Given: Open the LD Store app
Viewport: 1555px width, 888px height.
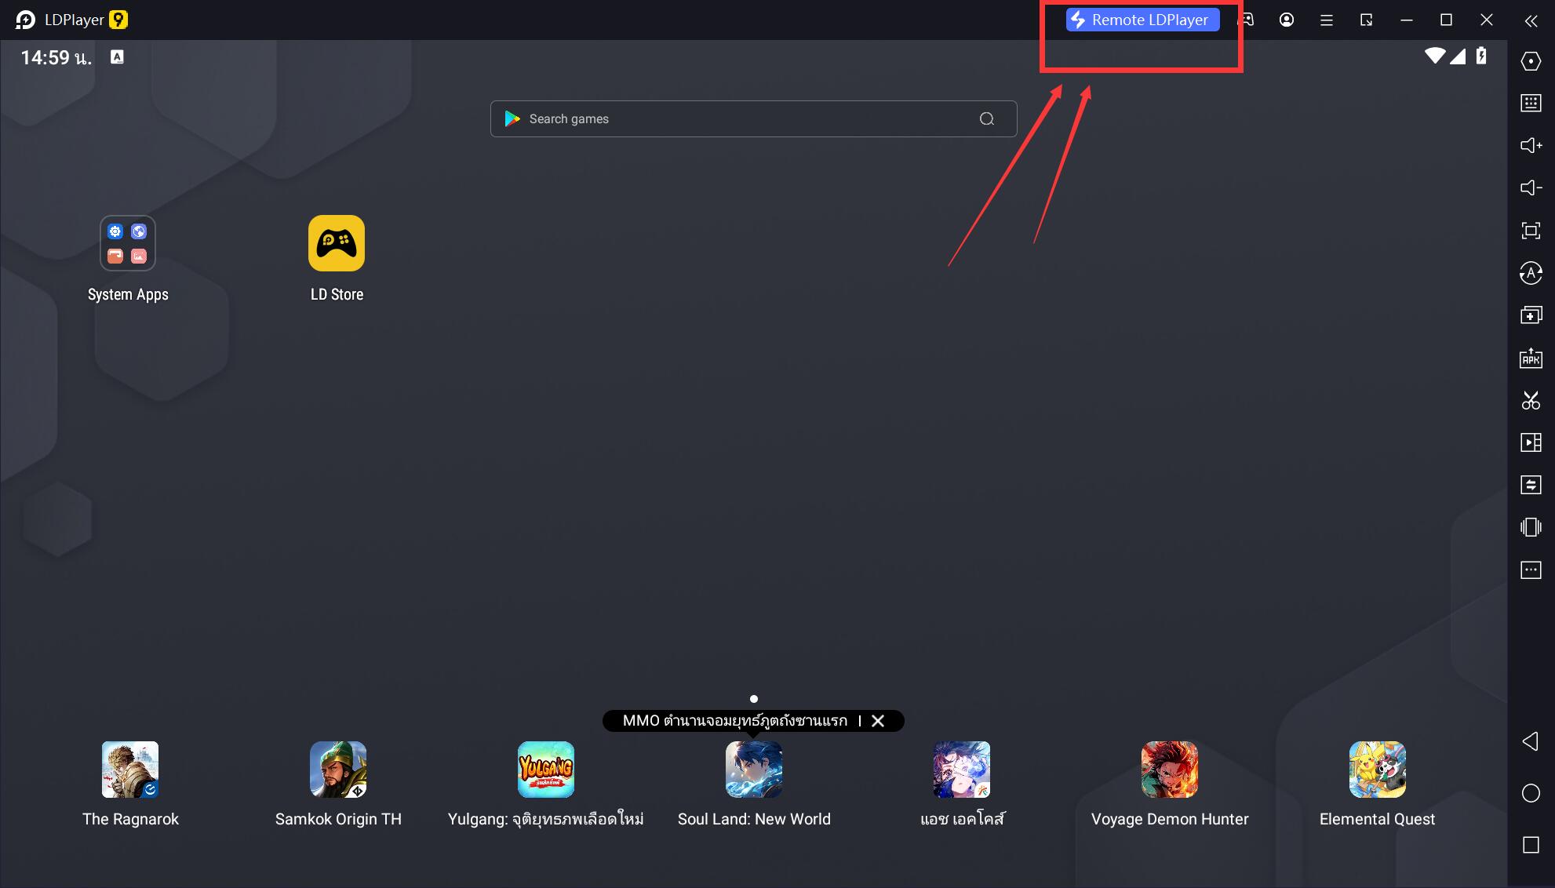Looking at the screenshot, I should tap(337, 243).
